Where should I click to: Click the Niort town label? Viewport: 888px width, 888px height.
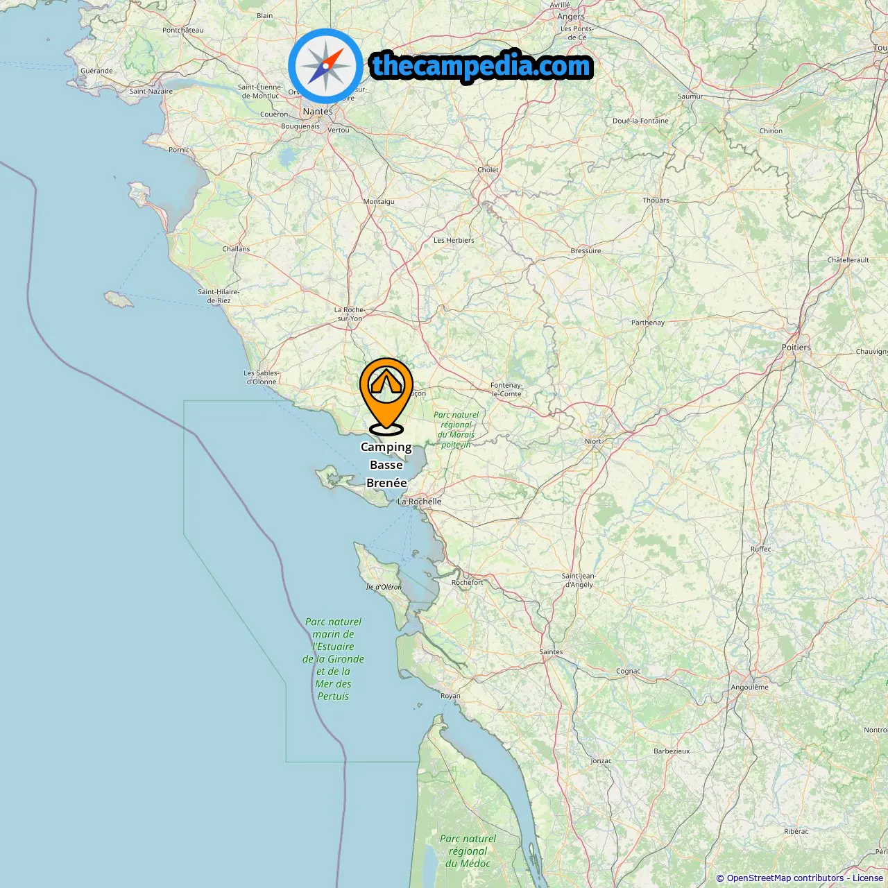pos(593,441)
